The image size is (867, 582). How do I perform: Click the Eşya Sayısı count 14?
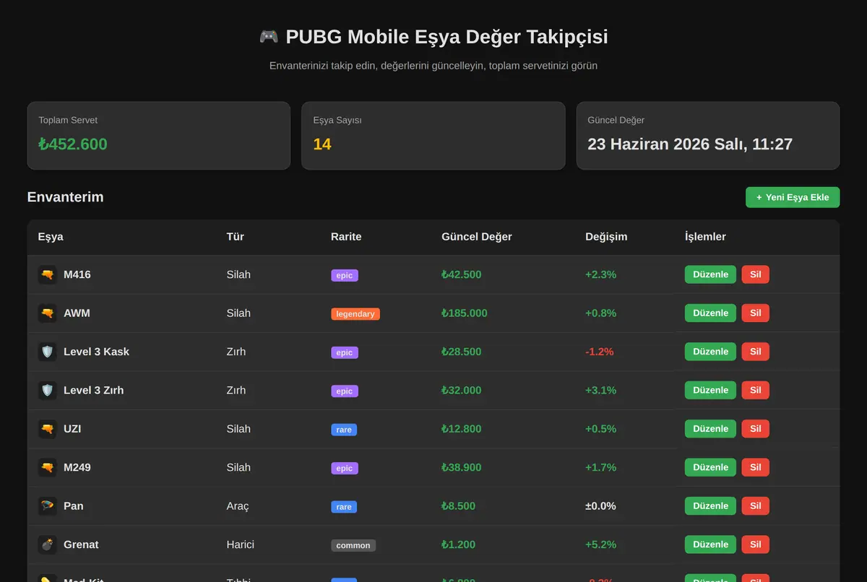(322, 144)
